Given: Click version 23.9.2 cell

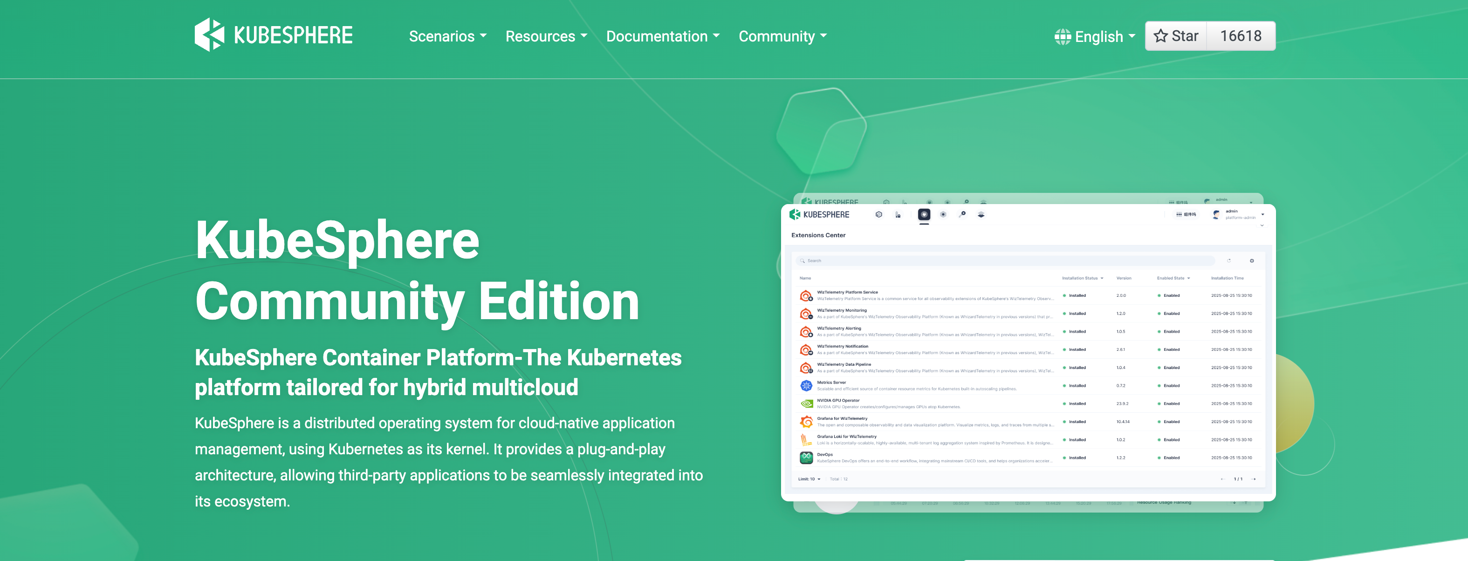Looking at the screenshot, I should coord(1122,404).
